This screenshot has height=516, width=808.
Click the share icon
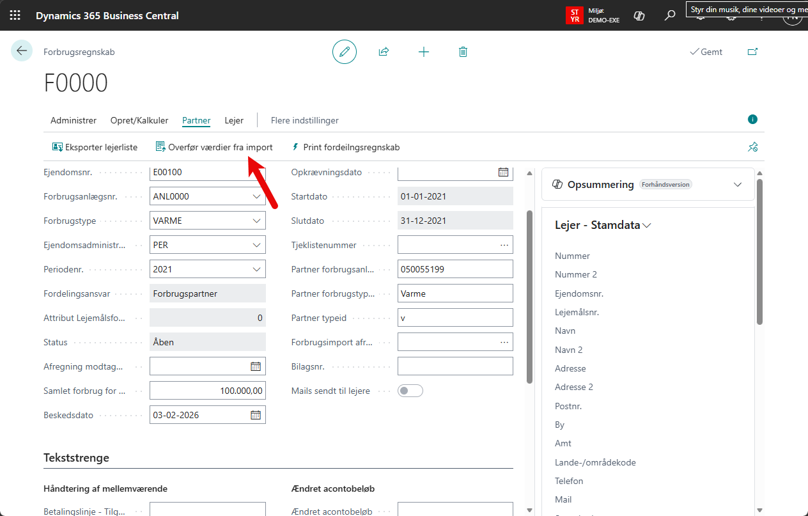(x=384, y=52)
